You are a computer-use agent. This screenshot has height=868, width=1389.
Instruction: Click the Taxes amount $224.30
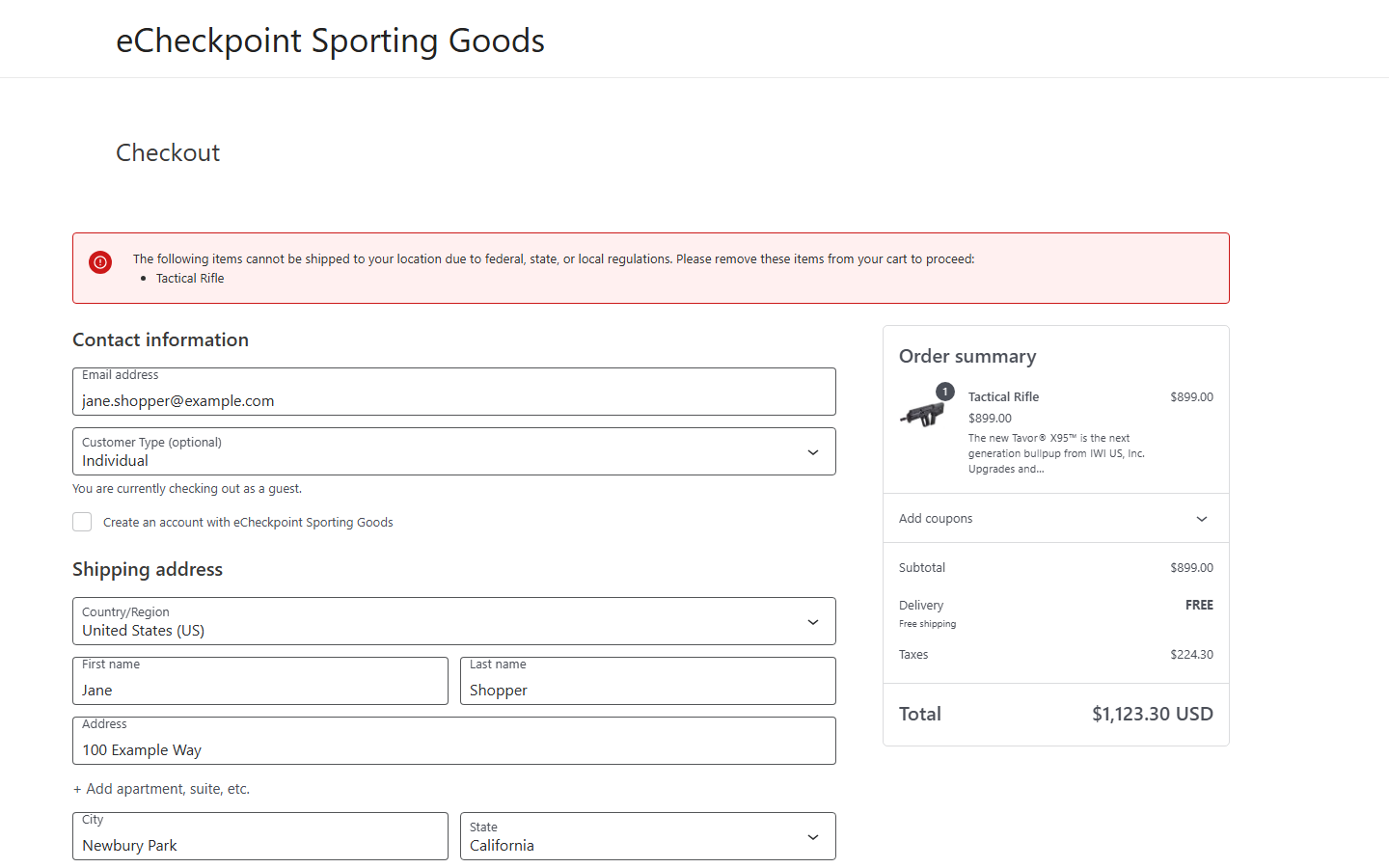point(1192,654)
